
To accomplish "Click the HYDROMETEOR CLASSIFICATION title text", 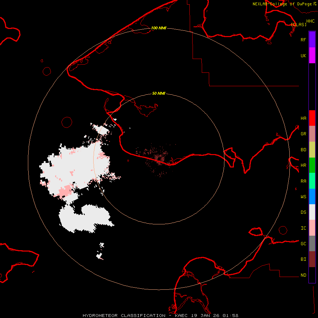I will [124, 316].
